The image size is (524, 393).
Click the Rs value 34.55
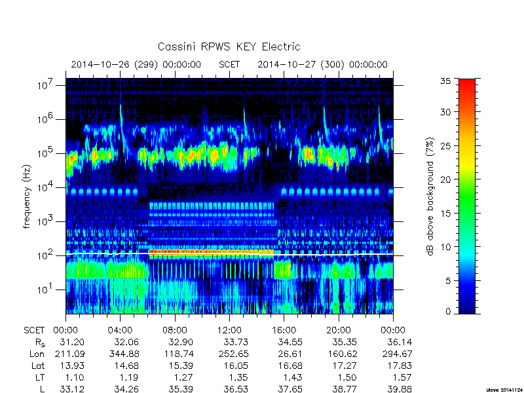click(x=290, y=342)
